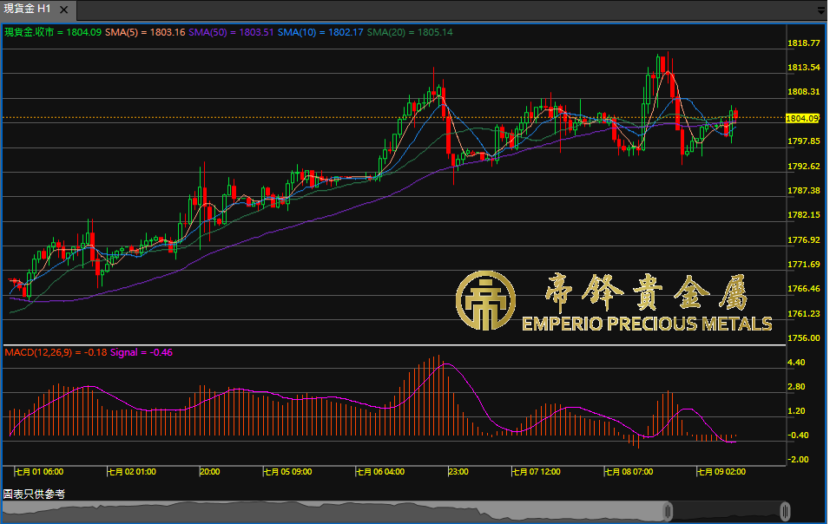
Task: Click the 七月 09 02:00 time axis label
Action: pos(721,472)
